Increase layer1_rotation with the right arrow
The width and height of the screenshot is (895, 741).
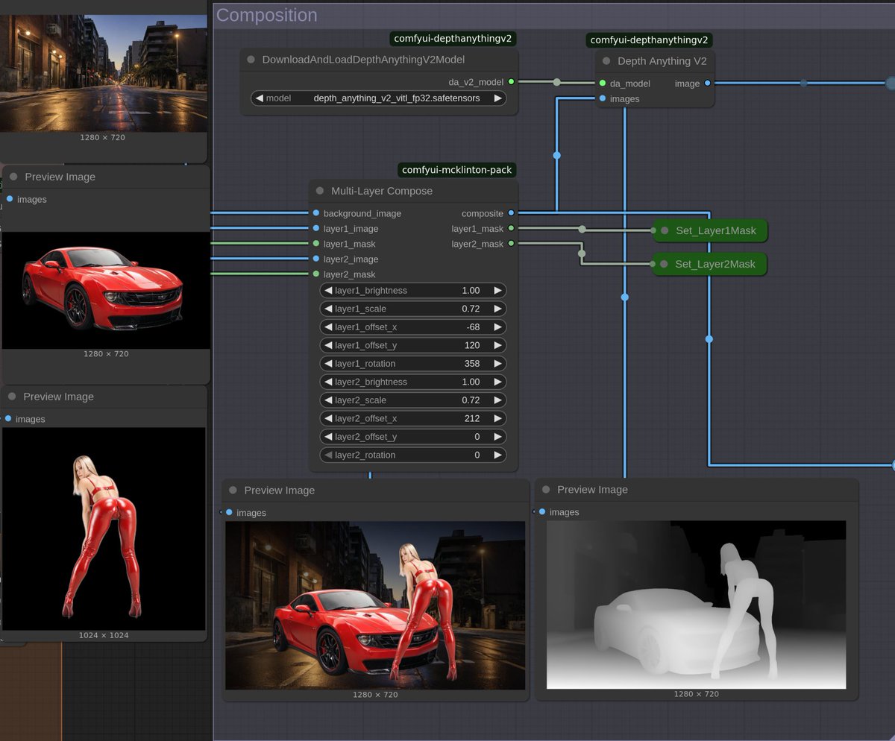(x=498, y=363)
